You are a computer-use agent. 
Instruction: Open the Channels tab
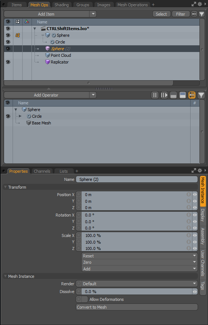click(42, 171)
